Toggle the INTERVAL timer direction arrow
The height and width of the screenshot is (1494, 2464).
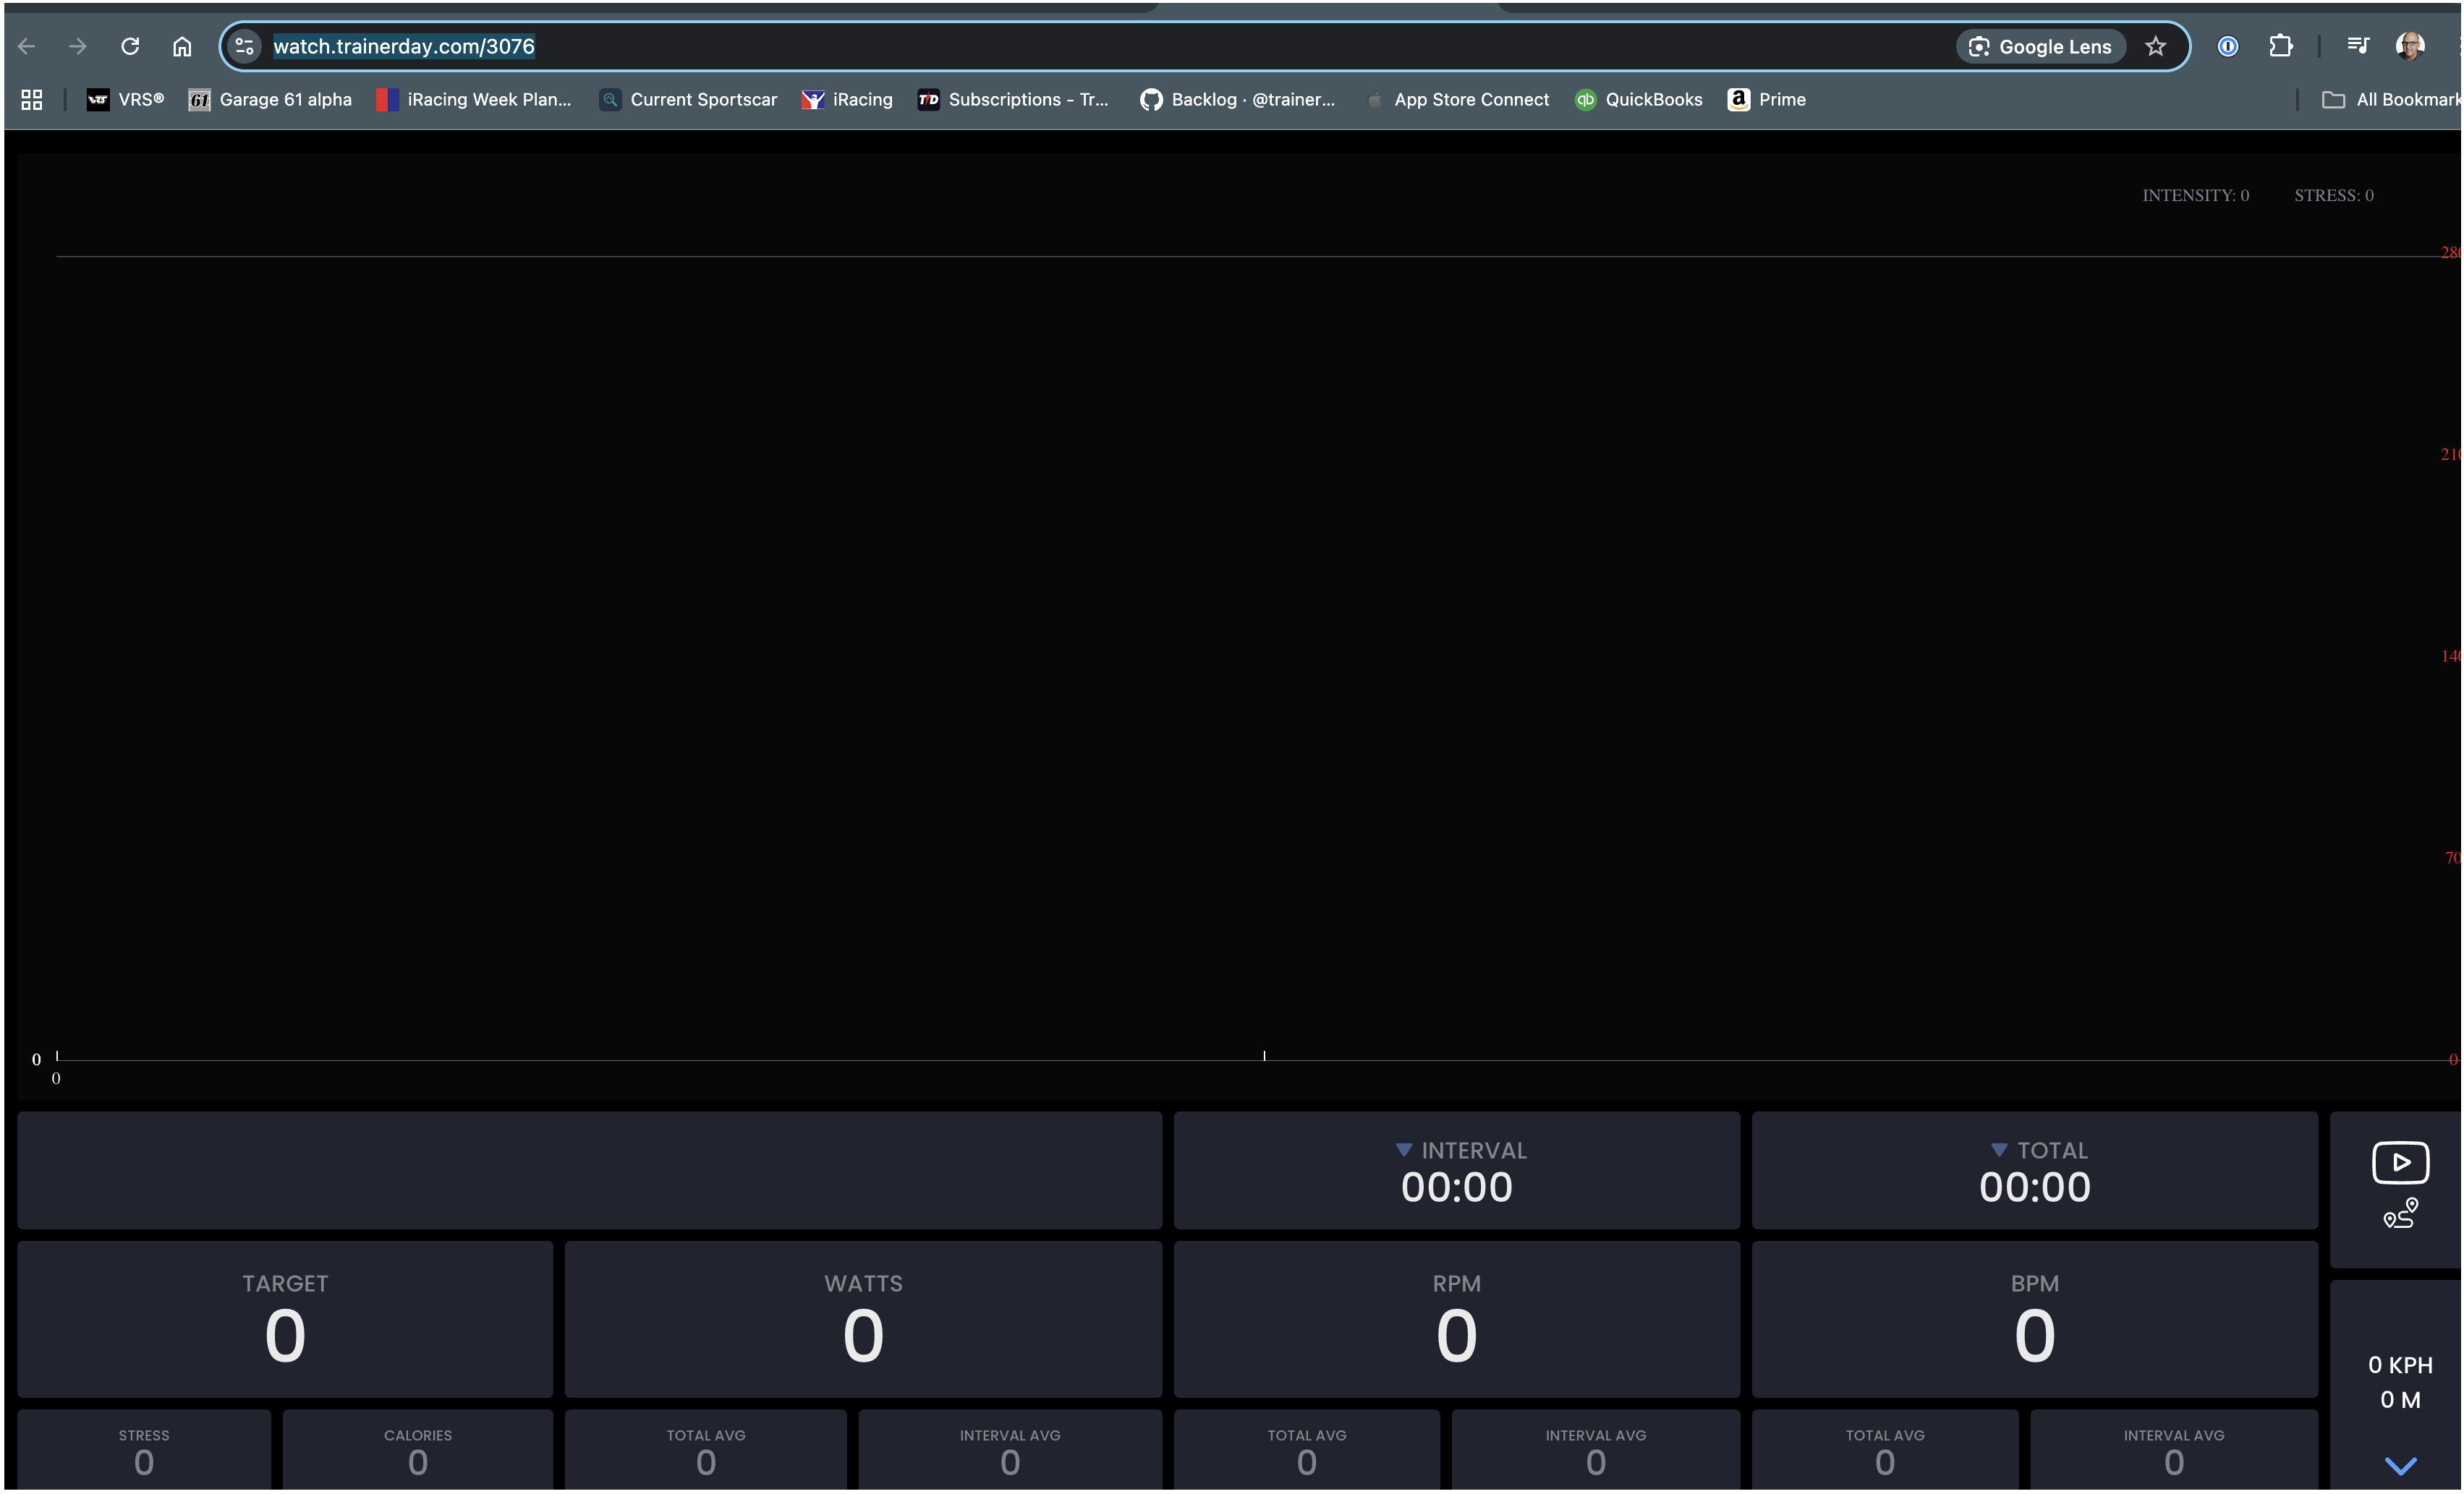(1403, 1151)
